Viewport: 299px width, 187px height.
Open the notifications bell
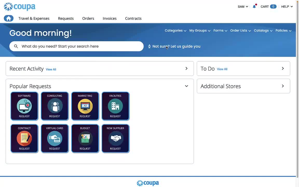click(254, 6)
